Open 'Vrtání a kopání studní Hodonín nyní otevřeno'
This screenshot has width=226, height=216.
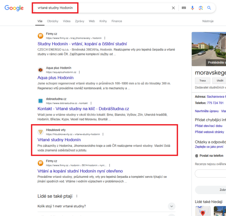click(x=80, y=171)
